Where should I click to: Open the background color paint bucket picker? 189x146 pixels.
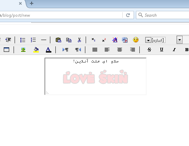[x=36, y=50]
